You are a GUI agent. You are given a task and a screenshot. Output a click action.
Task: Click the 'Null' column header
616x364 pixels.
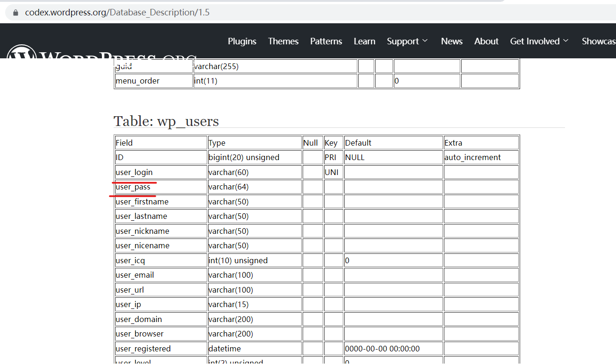coord(313,143)
